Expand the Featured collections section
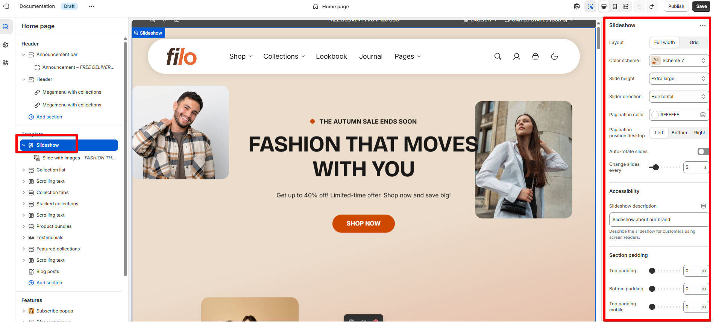The width and height of the screenshot is (713, 323). (x=24, y=249)
